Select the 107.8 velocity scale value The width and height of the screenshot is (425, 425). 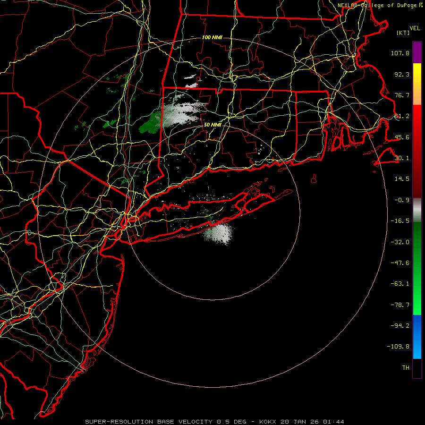pyautogui.click(x=400, y=53)
